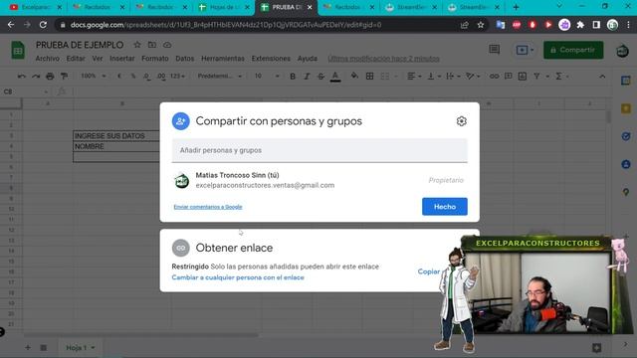Open the Tasks side panel icon
Viewport: 637px width, 358px height.
coord(626,136)
